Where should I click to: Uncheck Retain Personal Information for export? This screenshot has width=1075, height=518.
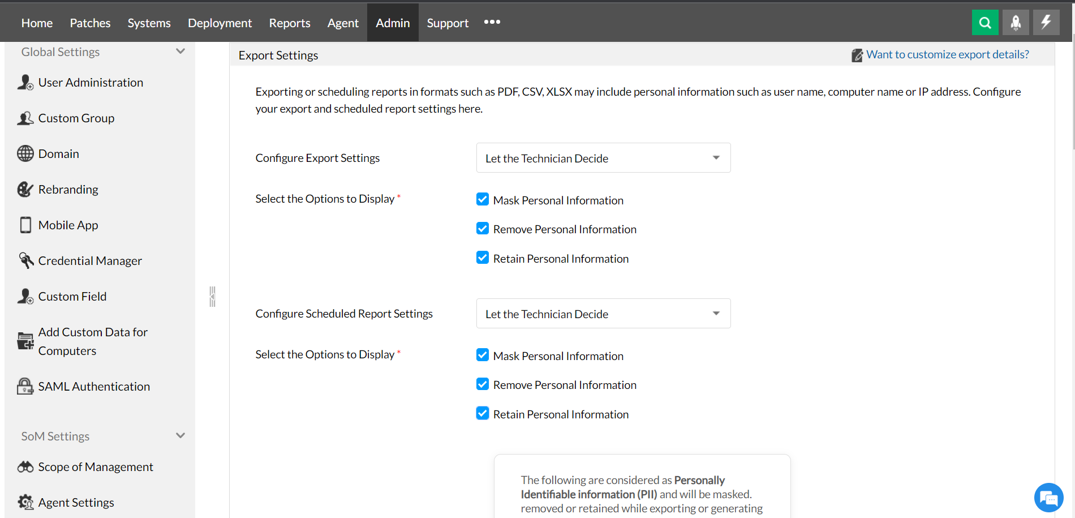pyautogui.click(x=483, y=258)
